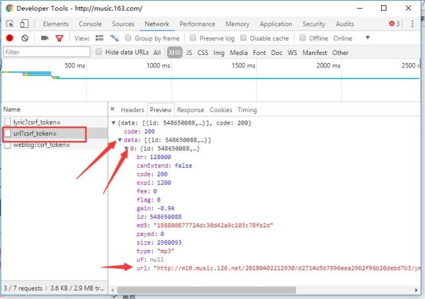Viewport: 425px width, 299px height.
Task: Open the Memory tab
Action: coord(238,24)
